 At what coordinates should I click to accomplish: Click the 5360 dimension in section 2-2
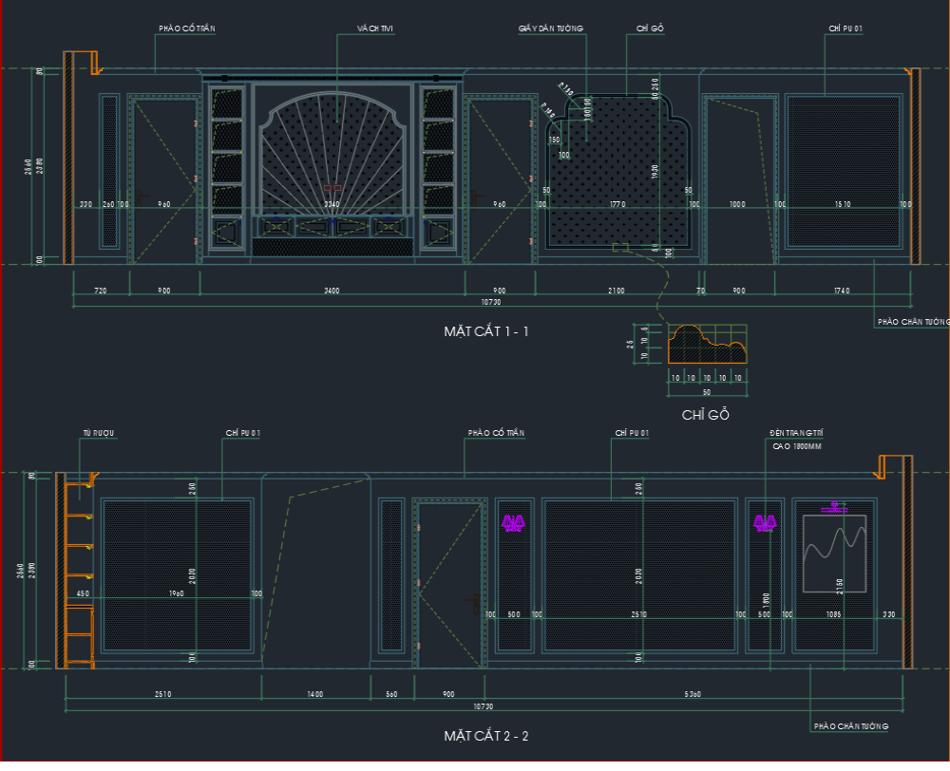(x=693, y=694)
